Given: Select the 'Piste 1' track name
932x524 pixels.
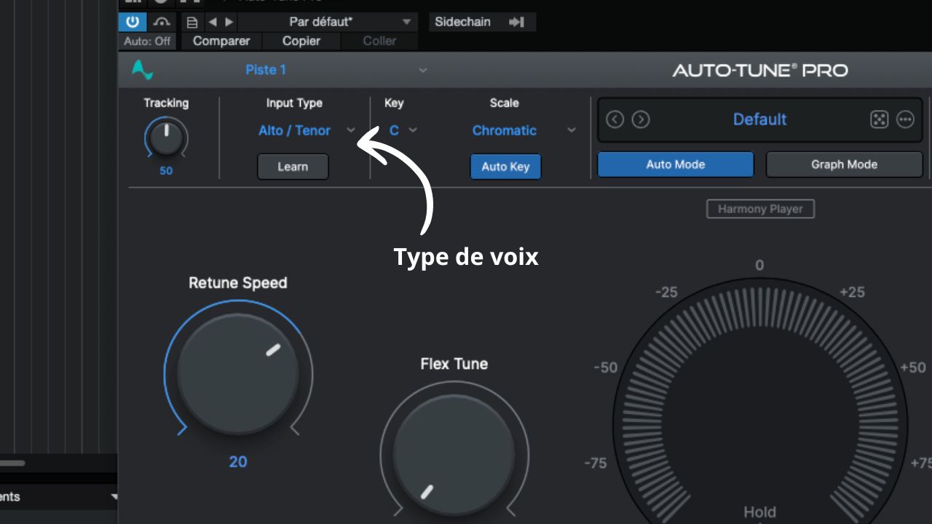Looking at the screenshot, I should click(266, 70).
